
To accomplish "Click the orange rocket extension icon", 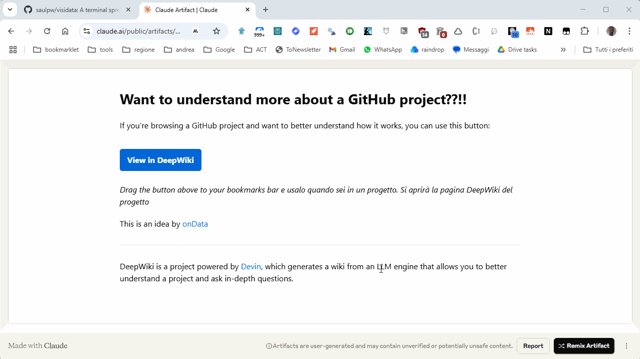I will coord(314,31).
